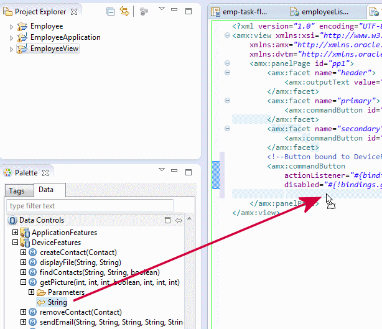Fold the secondary facet element
This screenshot has width=382, height=329.
tap(227, 129)
